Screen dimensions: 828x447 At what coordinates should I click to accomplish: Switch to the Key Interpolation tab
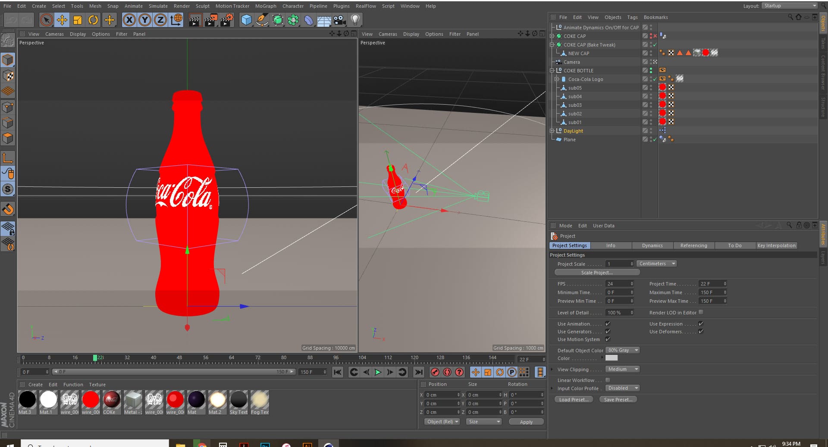[x=776, y=245]
